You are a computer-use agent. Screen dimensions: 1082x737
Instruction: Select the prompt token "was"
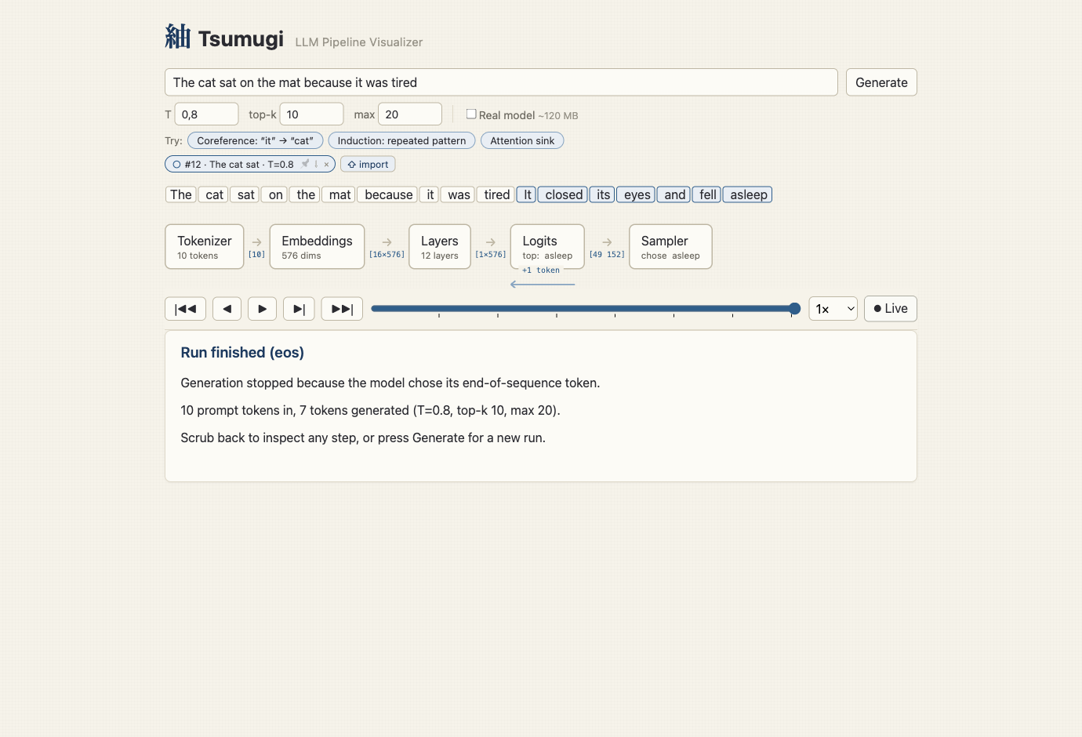pyautogui.click(x=459, y=194)
